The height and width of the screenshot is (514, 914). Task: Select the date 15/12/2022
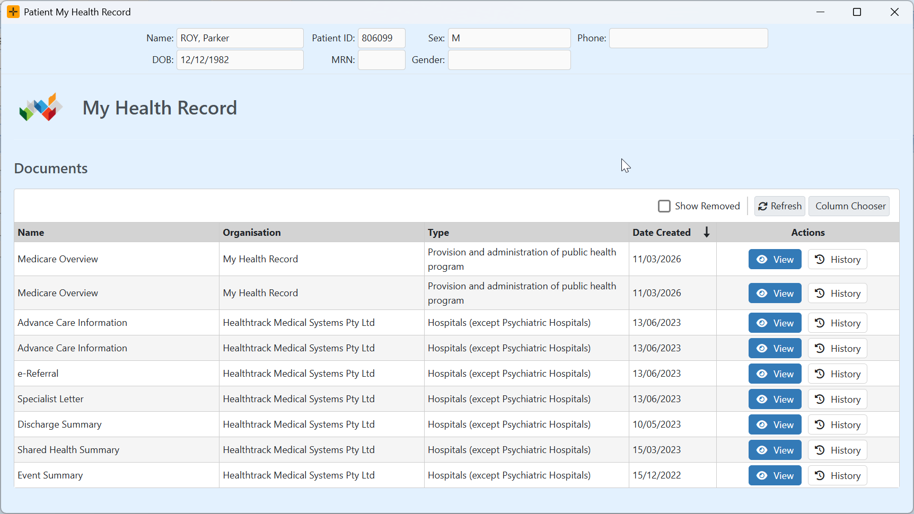[x=656, y=475]
